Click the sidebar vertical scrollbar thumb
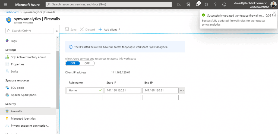278x134 pixels. (58, 80)
